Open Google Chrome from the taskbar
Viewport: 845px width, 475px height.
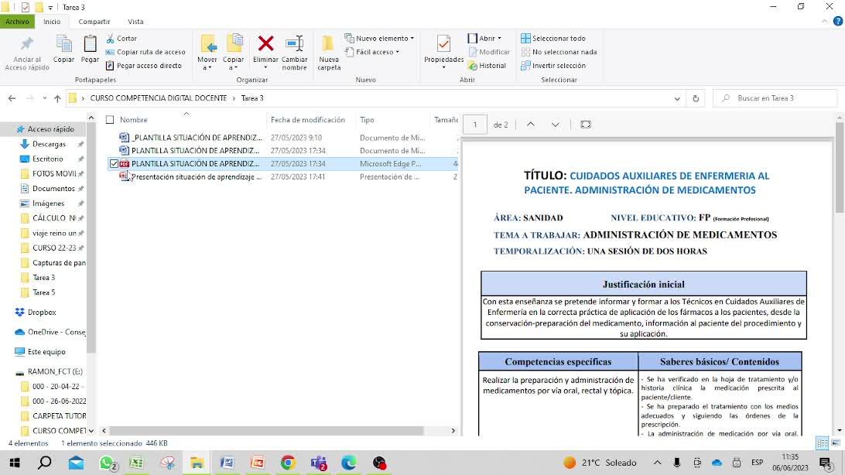288,463
